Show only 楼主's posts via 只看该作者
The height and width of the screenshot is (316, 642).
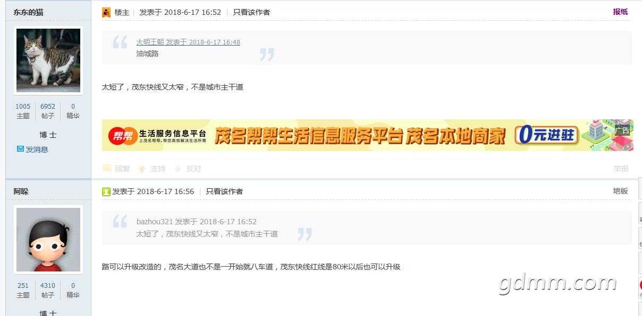(251, 12)
